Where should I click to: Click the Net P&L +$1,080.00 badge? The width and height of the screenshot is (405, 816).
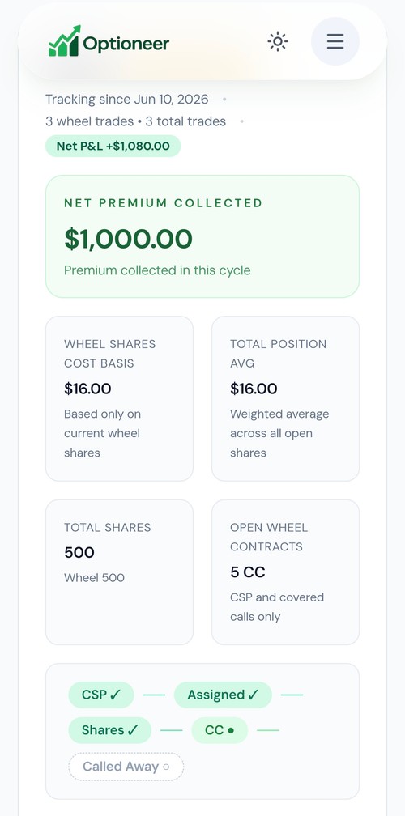tap(113, 146)
